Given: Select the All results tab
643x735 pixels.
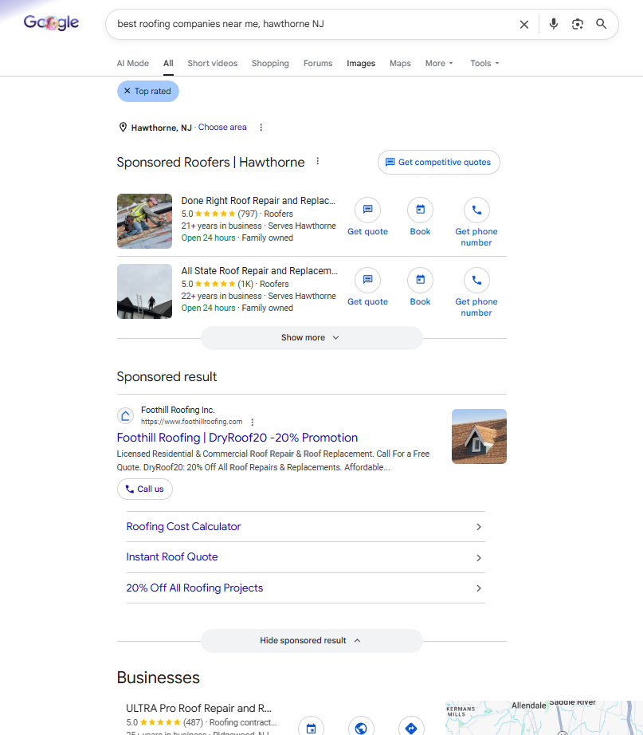Looking at the screenshot, I should click(168, 63).
